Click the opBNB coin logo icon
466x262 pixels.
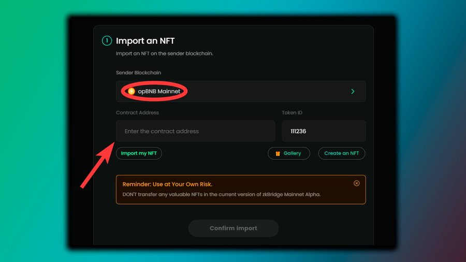click(x=132, y=91)
